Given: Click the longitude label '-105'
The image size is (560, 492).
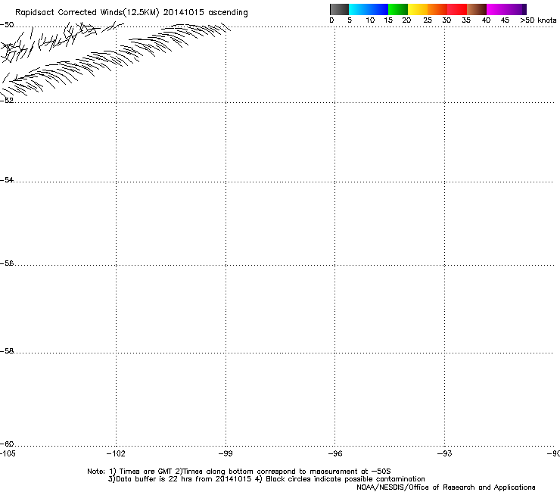Looking at the screenshot, I should tap(8, 453).
